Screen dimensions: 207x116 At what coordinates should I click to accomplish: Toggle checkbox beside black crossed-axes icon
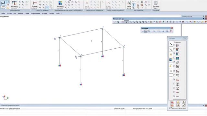174,66
